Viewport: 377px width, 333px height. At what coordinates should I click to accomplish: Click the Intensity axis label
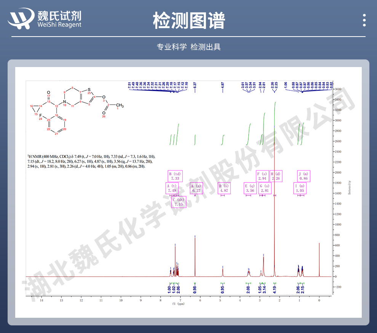coord(349,187)
